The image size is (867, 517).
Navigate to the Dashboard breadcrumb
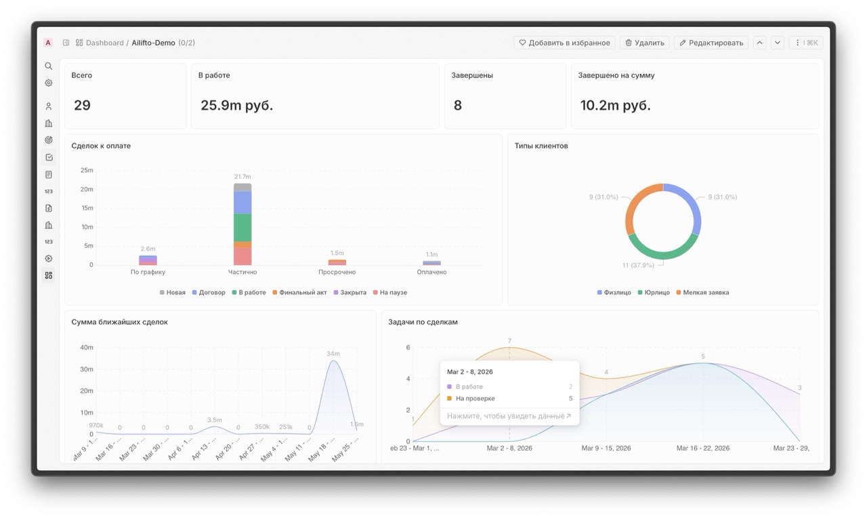coord(104,43)
